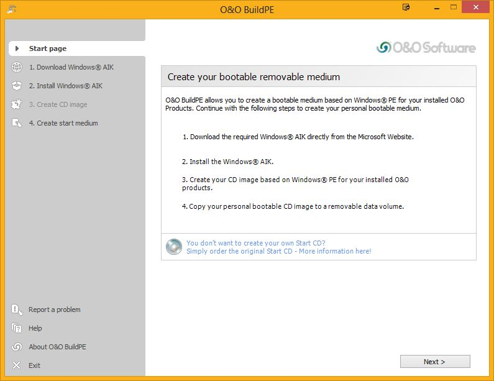Click the title bar icon left of minimize
This screenshot has height=381, width=494.
pos(406,7)
